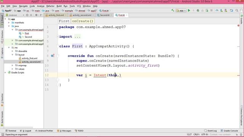The height and width of the screenshot is (137, 244).
Task: Click the Make Project hammer icon
Action: 173,11
